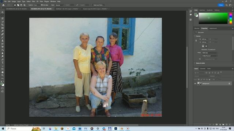
Task: Click the Feather input field
Action: tap(37, 5)
